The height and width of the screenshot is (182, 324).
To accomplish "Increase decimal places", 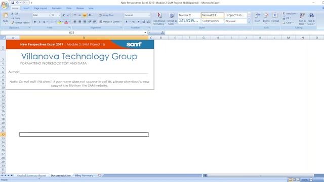I will pos(144,22).
